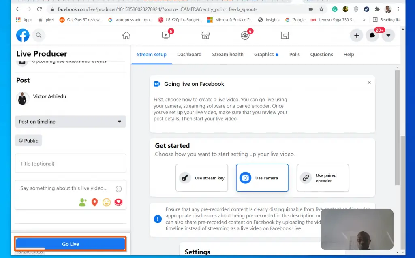Open the emoji picker smiley
415x258 pixels.
[x=119, y=189]
